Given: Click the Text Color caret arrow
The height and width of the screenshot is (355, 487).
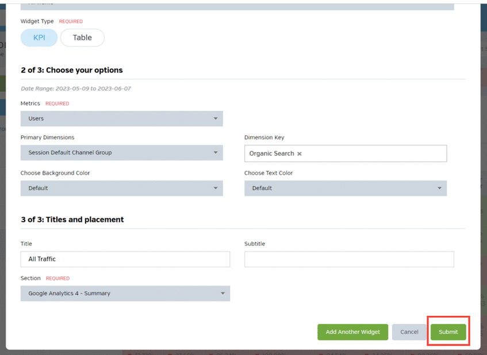Looking at the screenshot, I should coord(439,188).
